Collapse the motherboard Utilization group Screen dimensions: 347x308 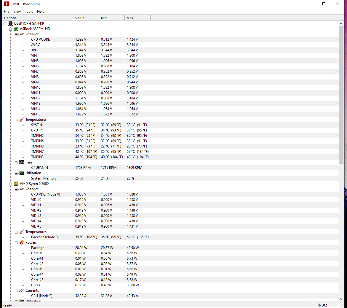(x=16, y=173)
